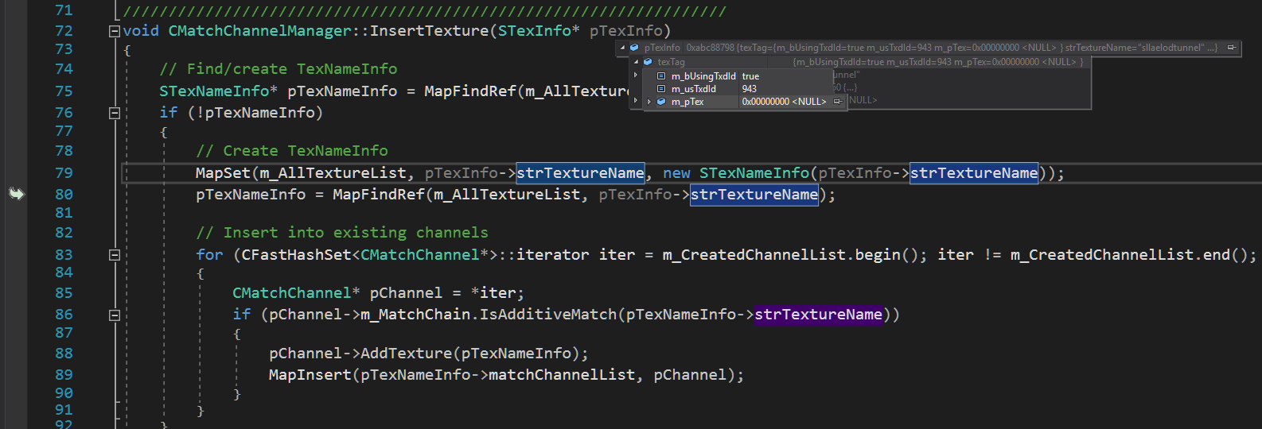This screenshot has width=1262, height=429.
Task: Click 'MapInsert' on line 89
Action: click(x=310, y=375)
